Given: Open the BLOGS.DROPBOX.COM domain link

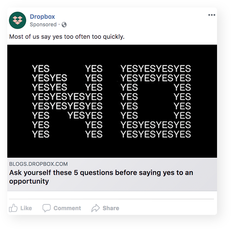Looking at the screenshot, I should click(x=38, y=164).
